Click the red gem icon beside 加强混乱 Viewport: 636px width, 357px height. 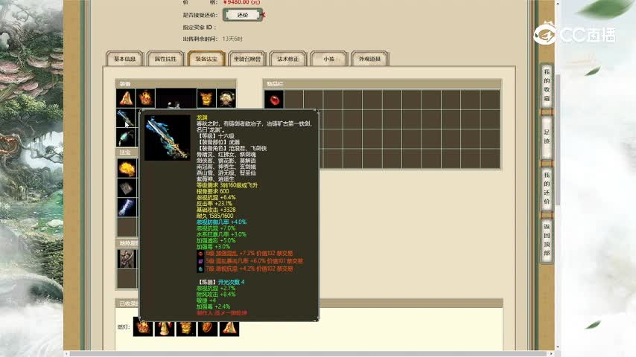(200, 254)
